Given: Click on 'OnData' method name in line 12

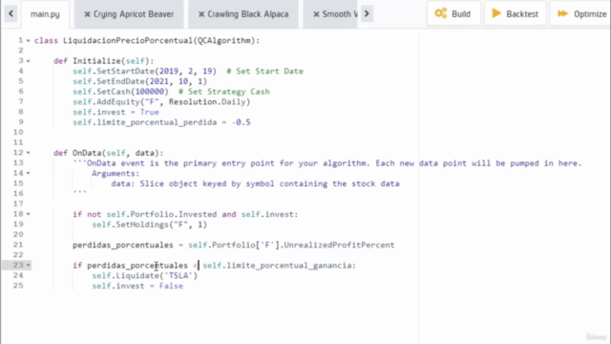Looking at the screenshot, I should point(87,153).
